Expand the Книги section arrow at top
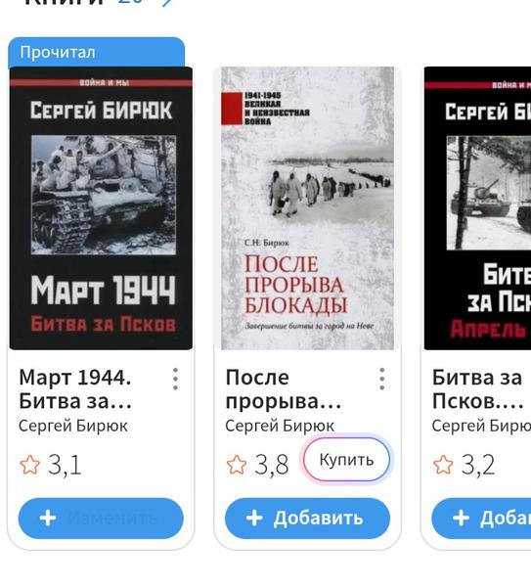This screenshot has height=587, width=531. point(166,2)
